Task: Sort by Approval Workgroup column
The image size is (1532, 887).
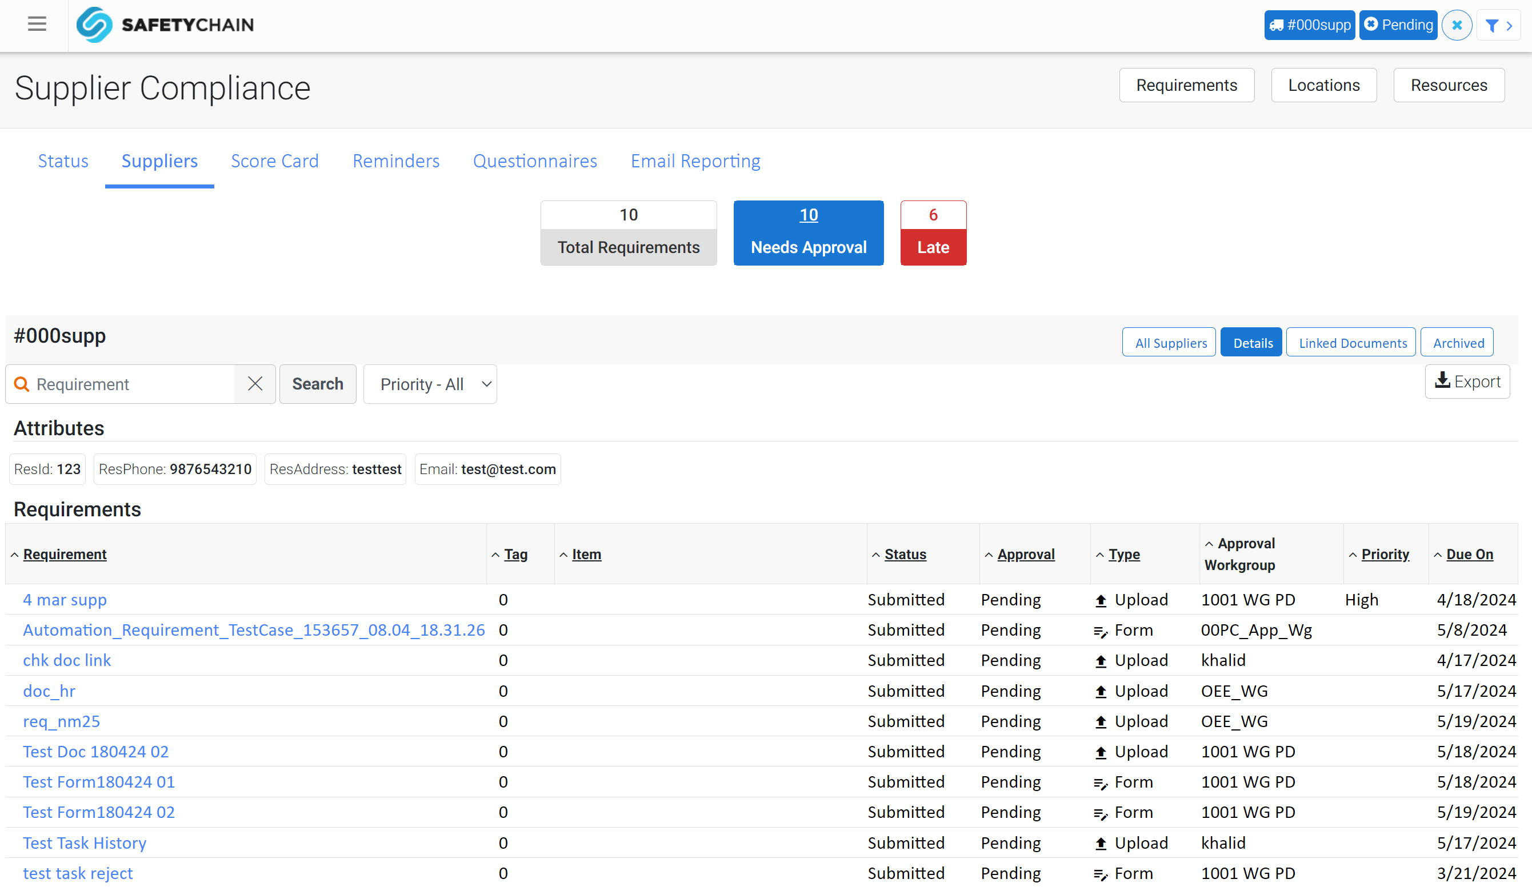Action: 1240,554
